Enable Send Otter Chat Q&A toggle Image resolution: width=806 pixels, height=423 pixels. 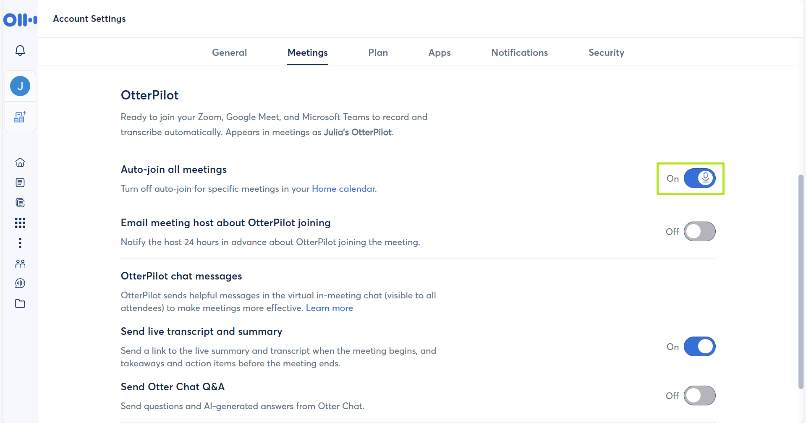[x=699, y=396]
